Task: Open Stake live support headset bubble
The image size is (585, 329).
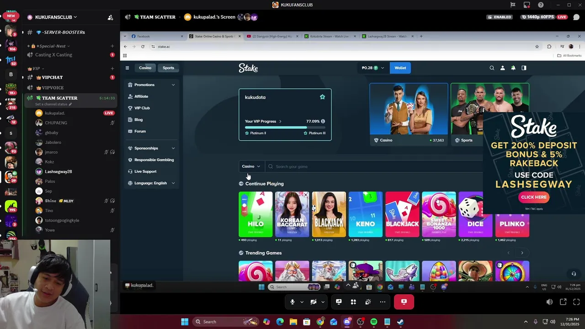Action: click(x=574, y=274)
